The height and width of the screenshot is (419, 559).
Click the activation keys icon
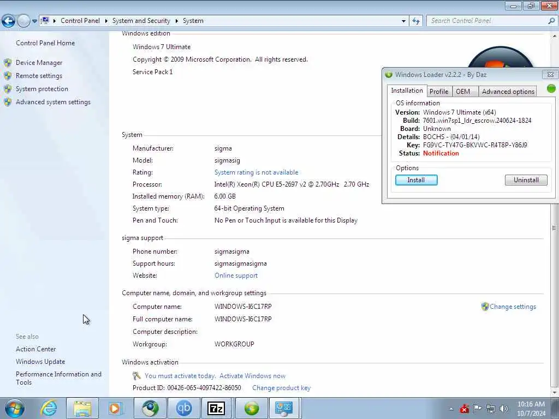[x=136, y=376]
